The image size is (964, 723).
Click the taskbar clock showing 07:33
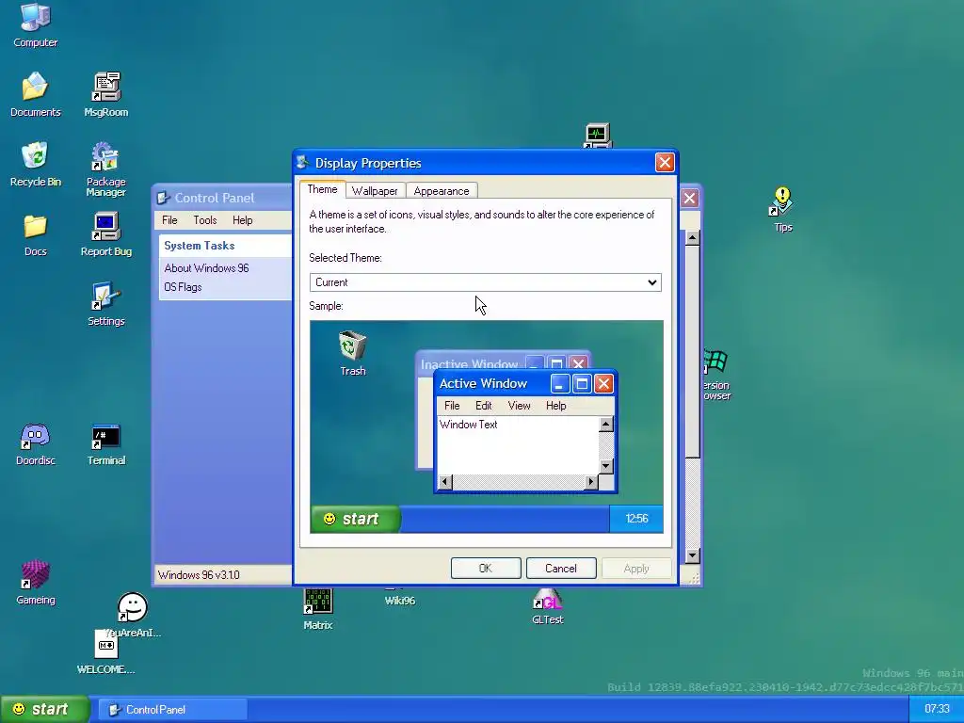coord(937,710)
